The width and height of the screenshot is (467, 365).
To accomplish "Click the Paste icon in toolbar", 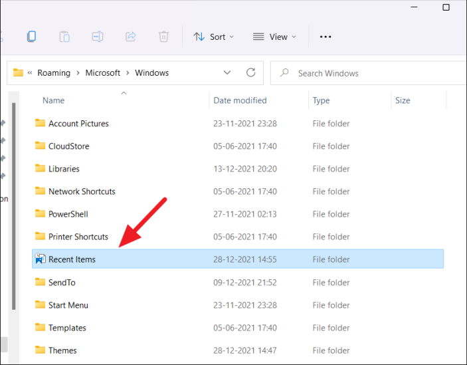I will click(64, 37).
